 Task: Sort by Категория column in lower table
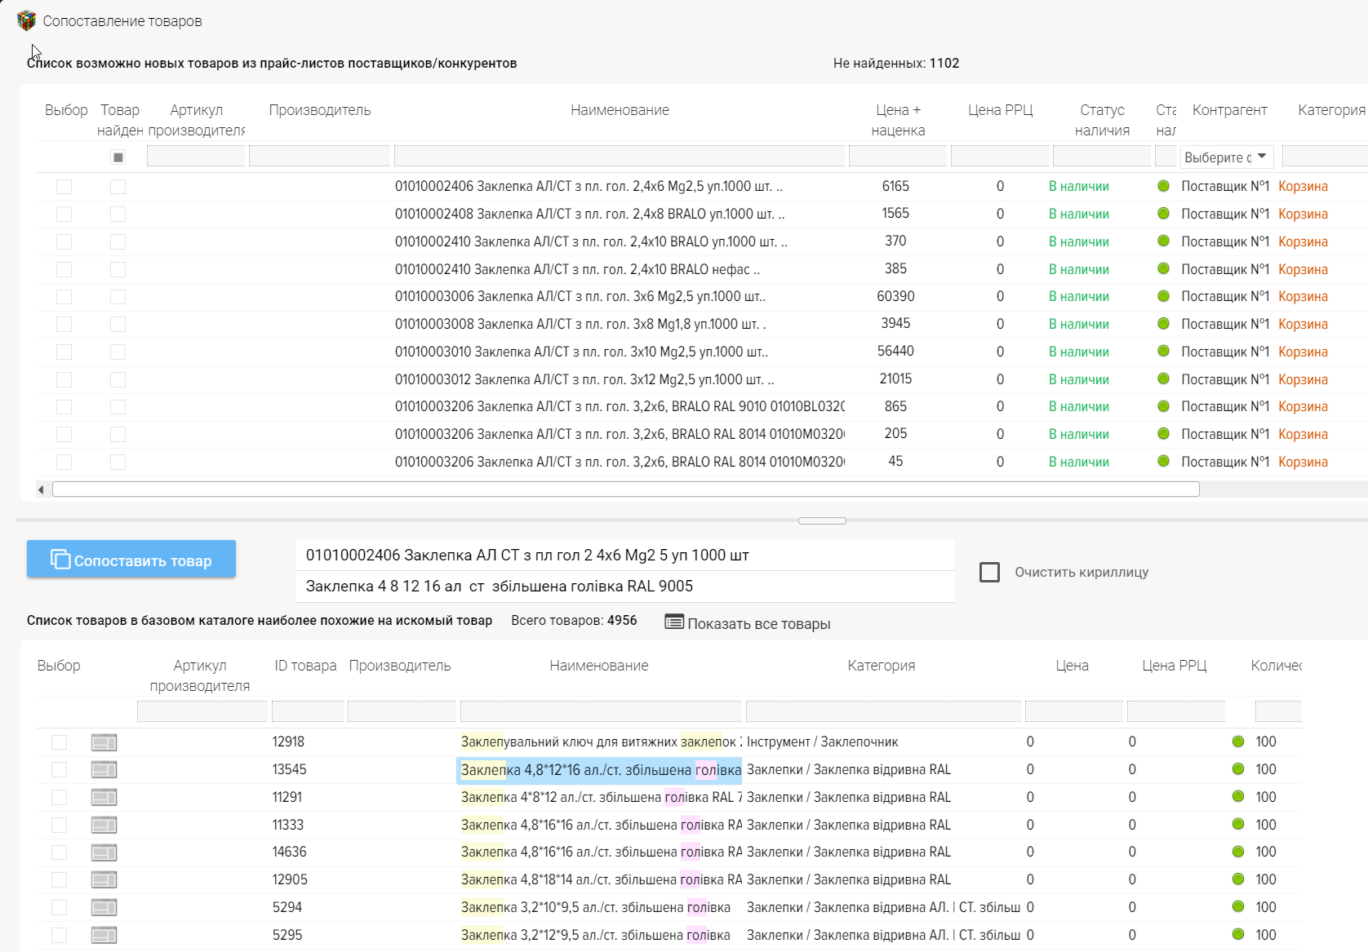pos(881,666)
